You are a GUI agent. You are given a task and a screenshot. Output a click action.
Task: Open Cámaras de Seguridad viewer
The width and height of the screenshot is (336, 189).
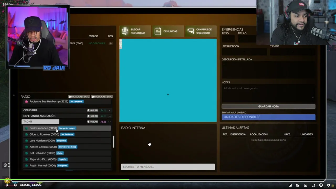[201, 31]
